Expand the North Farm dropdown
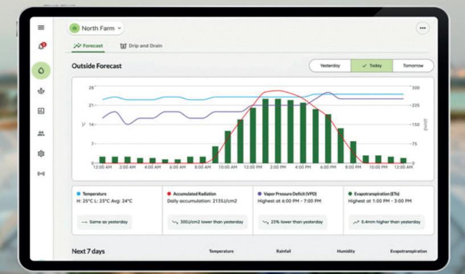This screenshot has height=274, width=465. coord(96,28)
